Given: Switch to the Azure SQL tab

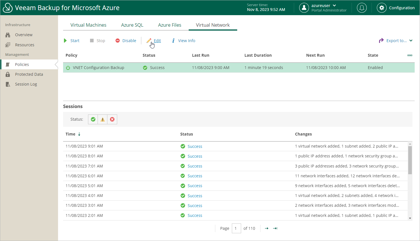Looking at the screenshot, I should pyautogui.click(x=132, y=25).
